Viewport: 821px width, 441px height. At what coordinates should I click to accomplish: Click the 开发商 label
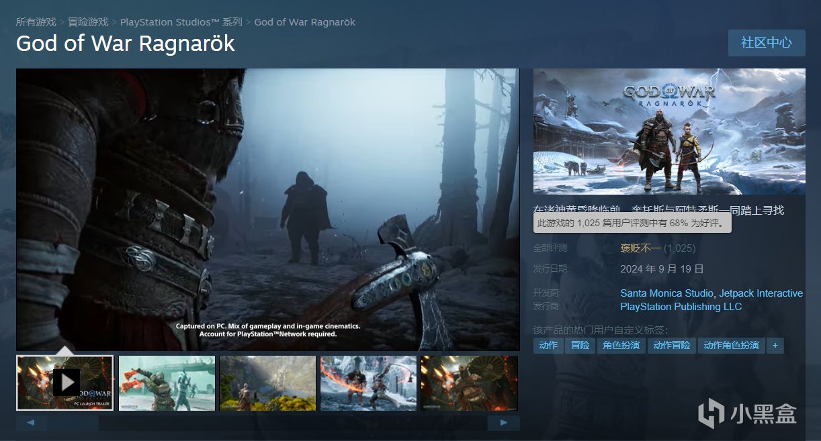click(x=547, y=293)
